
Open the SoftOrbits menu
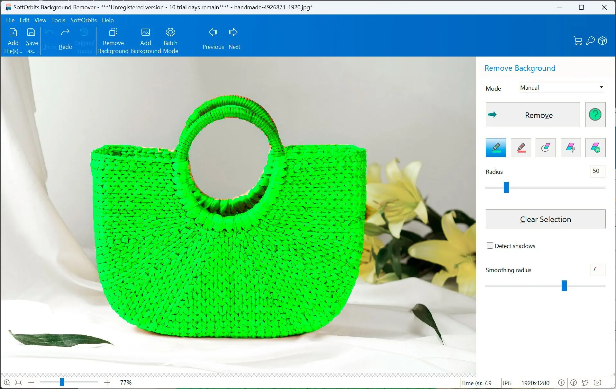pos(83,20)
